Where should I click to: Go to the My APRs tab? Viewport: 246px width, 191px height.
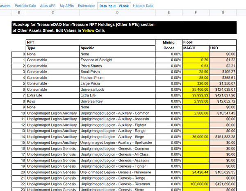pos(67,6)
